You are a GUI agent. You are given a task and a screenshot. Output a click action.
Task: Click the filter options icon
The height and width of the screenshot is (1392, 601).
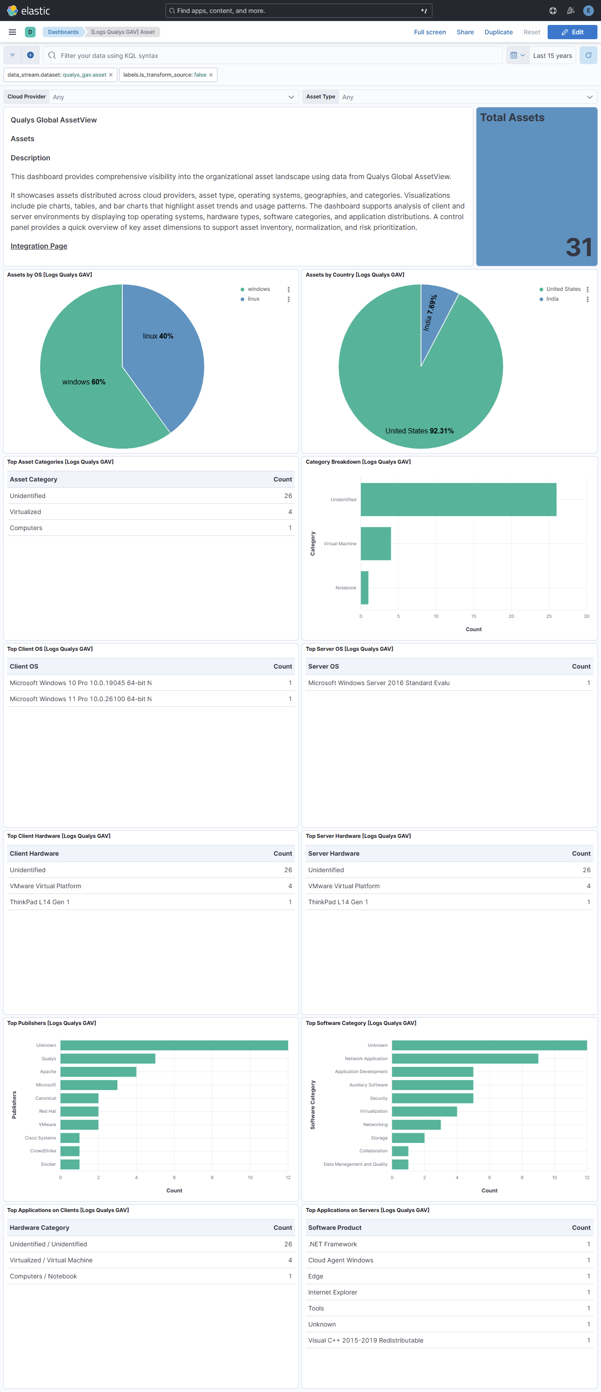(12, 55)
